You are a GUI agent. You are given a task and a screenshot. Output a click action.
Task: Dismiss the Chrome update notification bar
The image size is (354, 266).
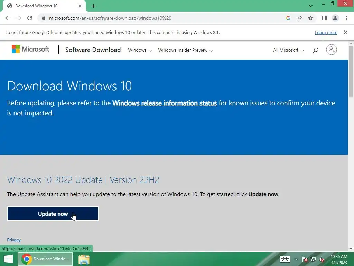click(x=345, y=32)
